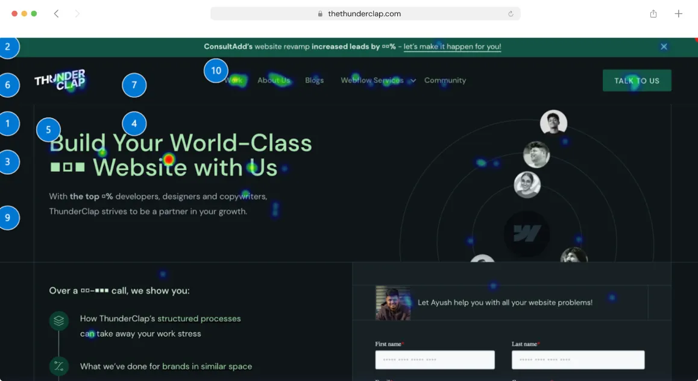Viewport: 698px width, 381px height.
Task: Click the "Over a ... call, we show you:" text
Action: 119,291
